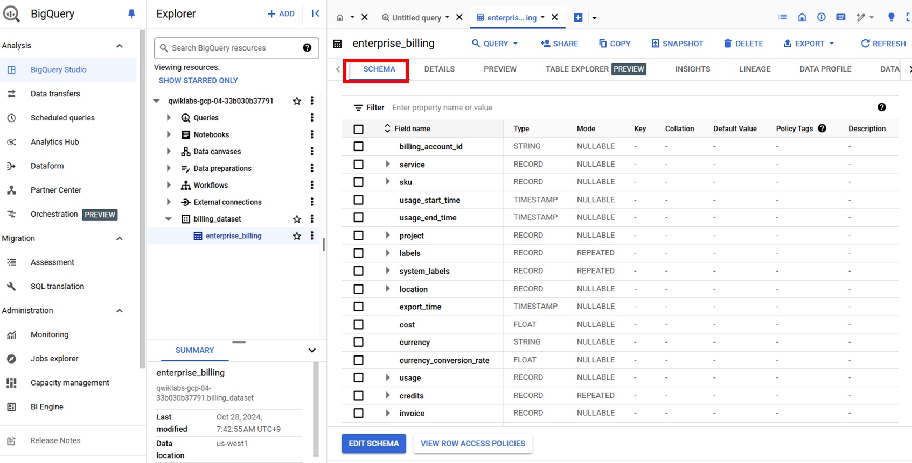
Task: Click SHOW STARRED ONLY link
Action: pos(198,81)
